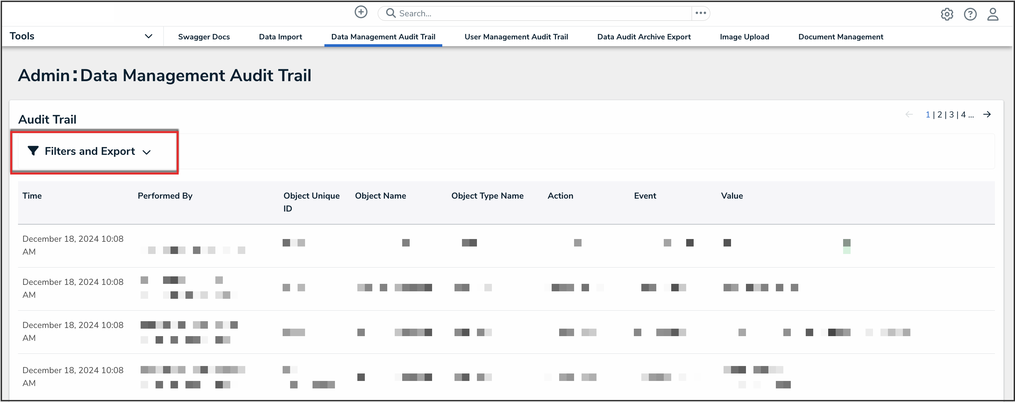1015x402 pixels.
Task: Jump to page 4 in pagination
Action: pyautogui.click(x=963, y=114)
